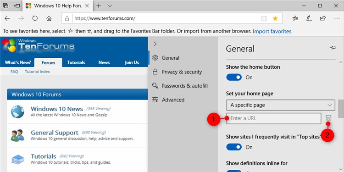Select the Forum tab

coord(48,62)
